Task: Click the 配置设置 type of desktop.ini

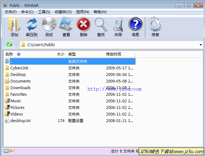Action: click(x=76, y=121)
